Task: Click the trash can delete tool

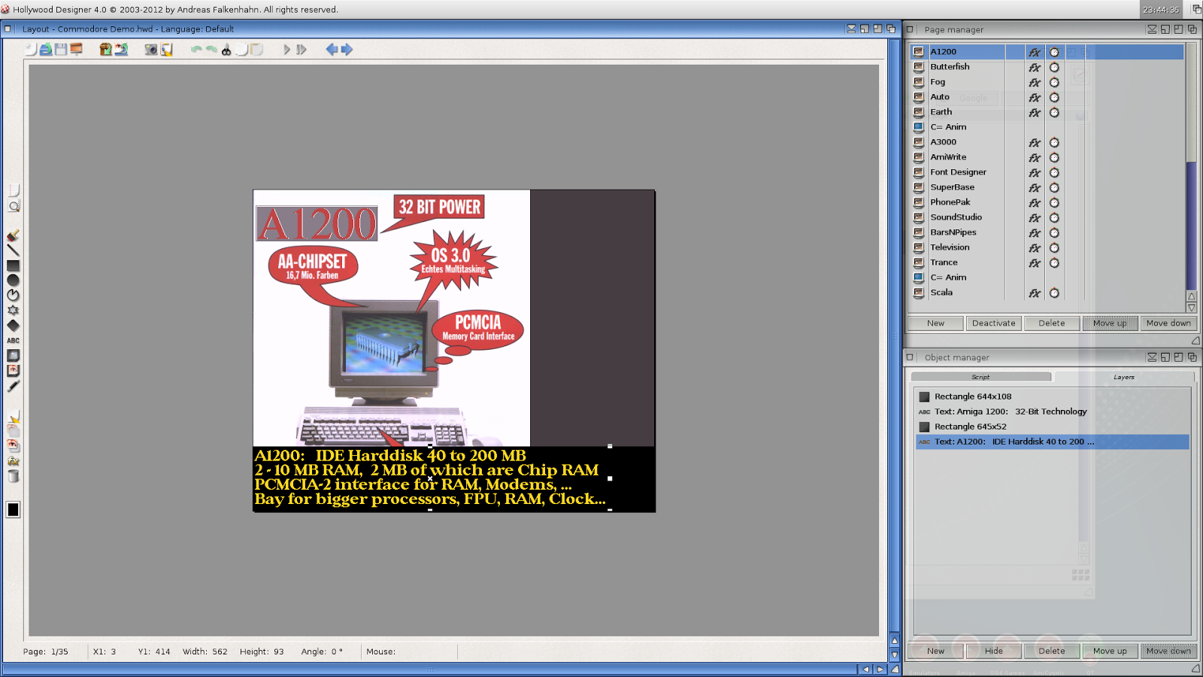Action: (14, 476)
